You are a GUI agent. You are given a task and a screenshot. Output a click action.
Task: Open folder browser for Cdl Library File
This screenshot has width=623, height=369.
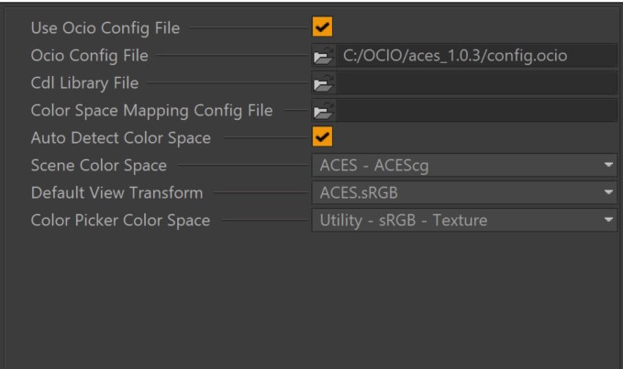click(322, 84)
